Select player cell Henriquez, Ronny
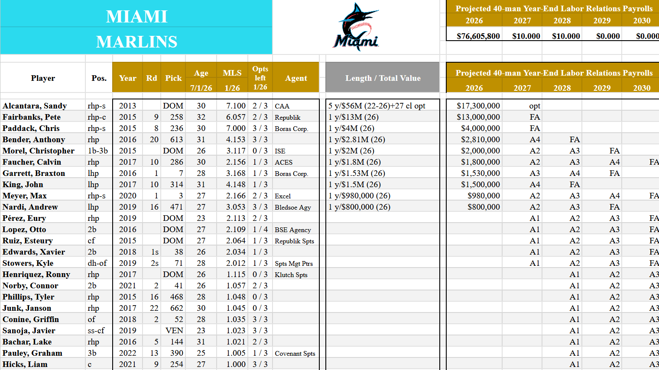 point(43,274)
